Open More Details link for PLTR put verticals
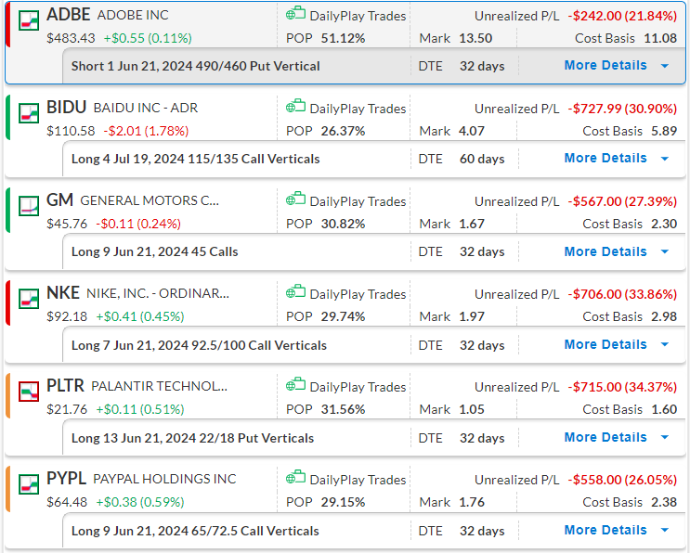 [x=605, y=437]
